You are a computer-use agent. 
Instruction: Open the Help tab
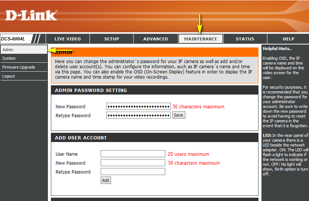tap(288, 39)
